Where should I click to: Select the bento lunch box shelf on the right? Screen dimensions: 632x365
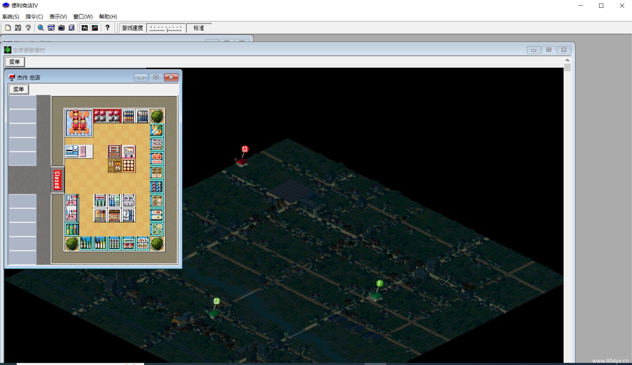point(157,173)
